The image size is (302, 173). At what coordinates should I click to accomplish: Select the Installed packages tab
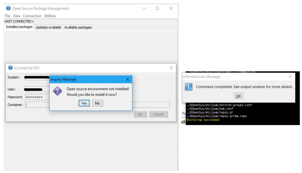[19, 27]
